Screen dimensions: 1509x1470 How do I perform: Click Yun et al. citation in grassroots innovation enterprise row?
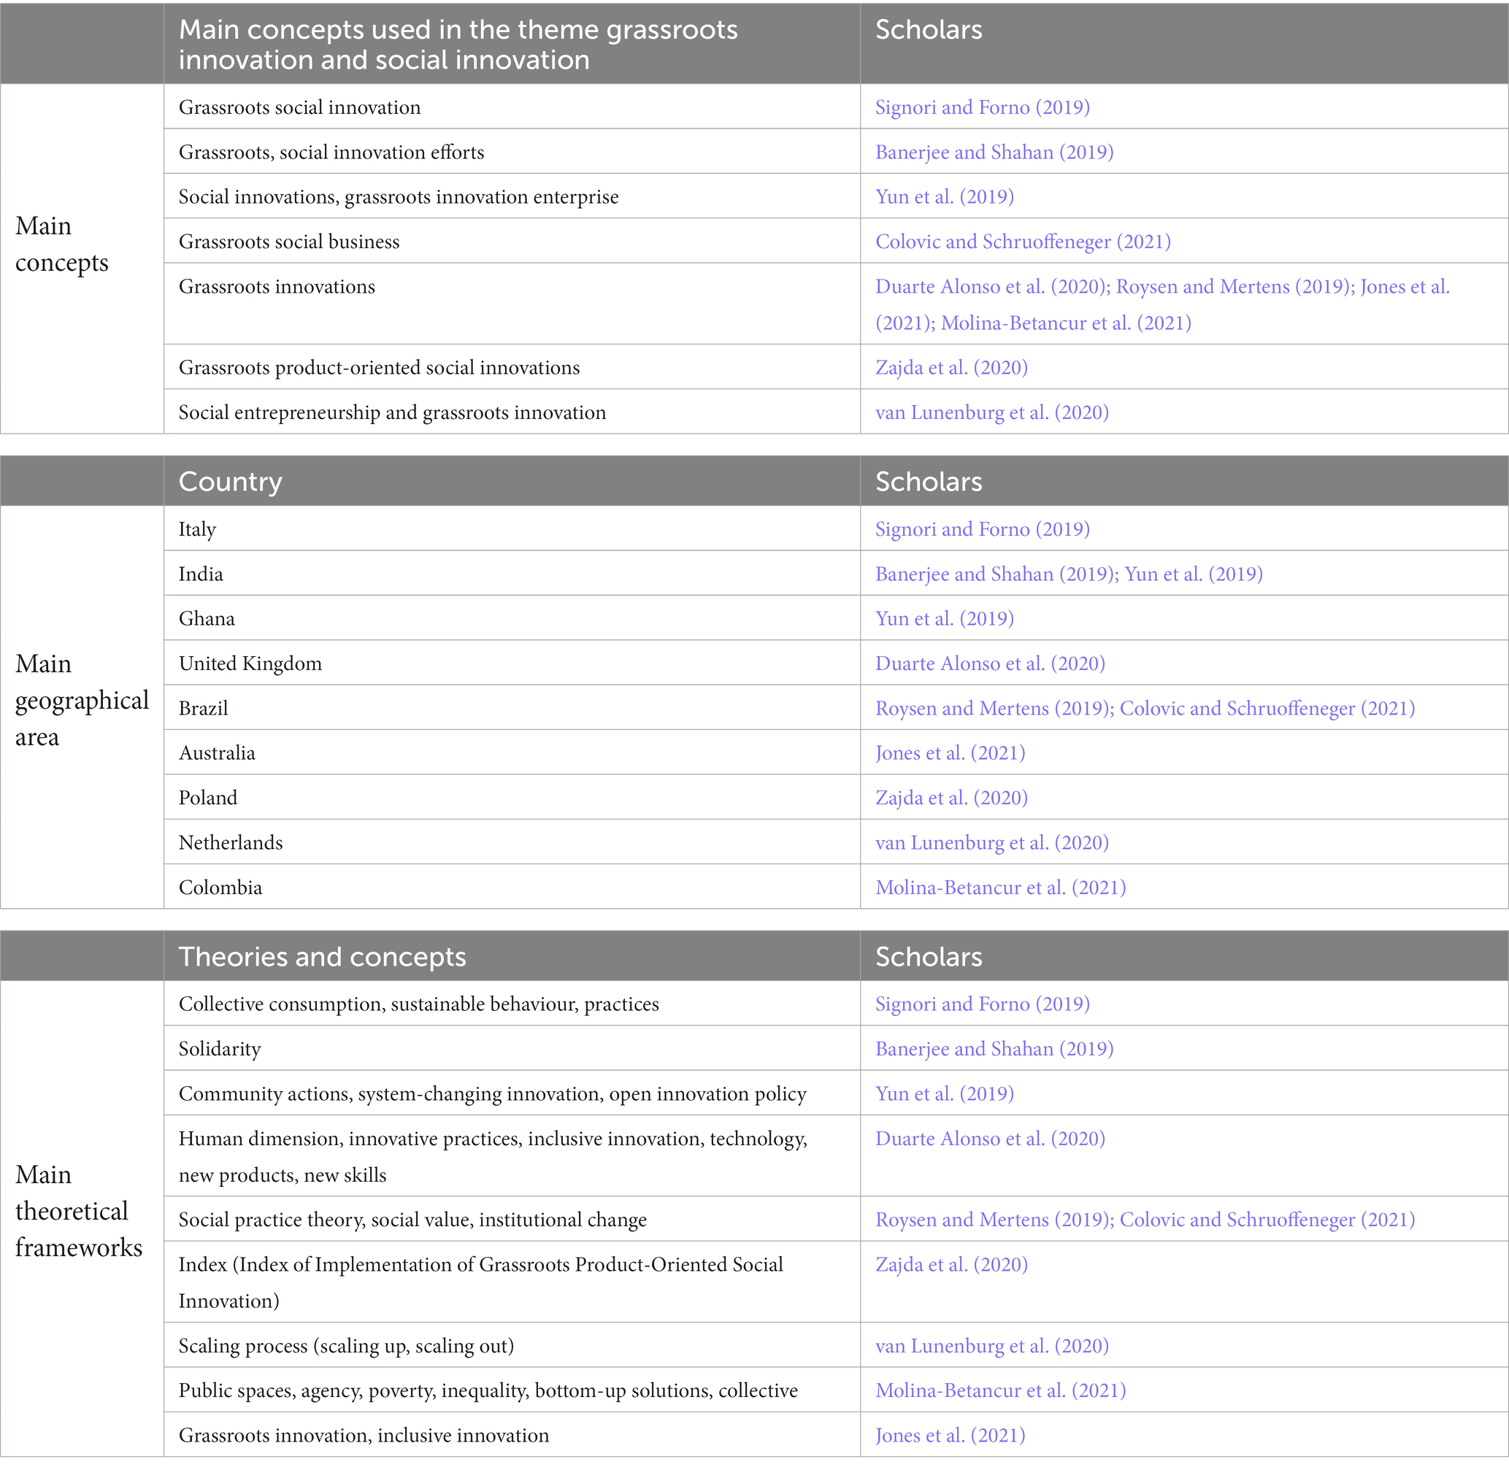pyautogui.click(x=945, y=197)
